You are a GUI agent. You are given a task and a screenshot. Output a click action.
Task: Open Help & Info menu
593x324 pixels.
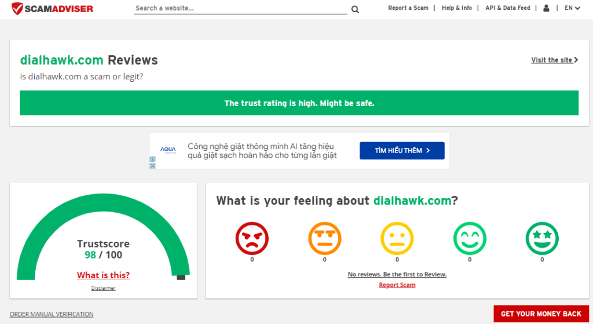coord(457,8)
